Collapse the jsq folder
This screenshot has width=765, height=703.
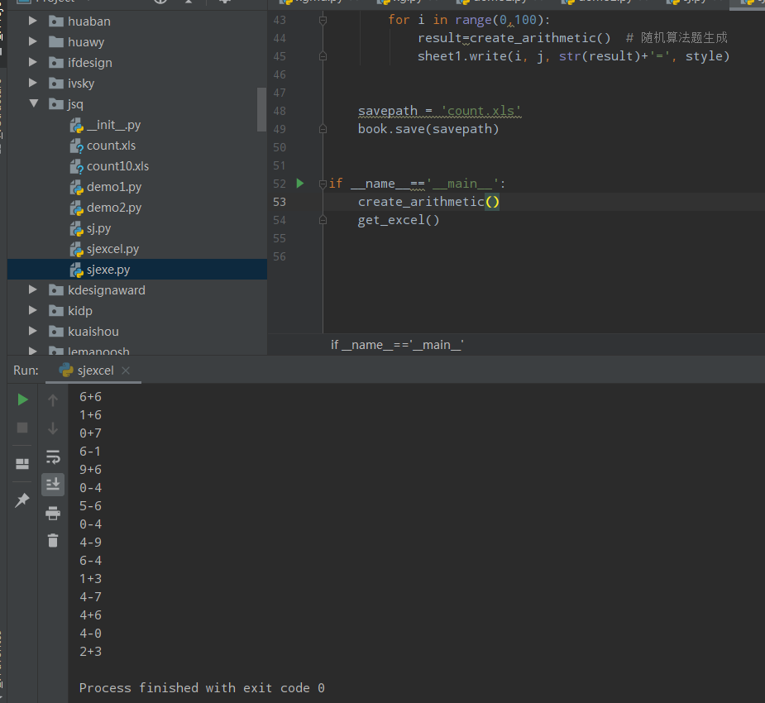point(33,103)
